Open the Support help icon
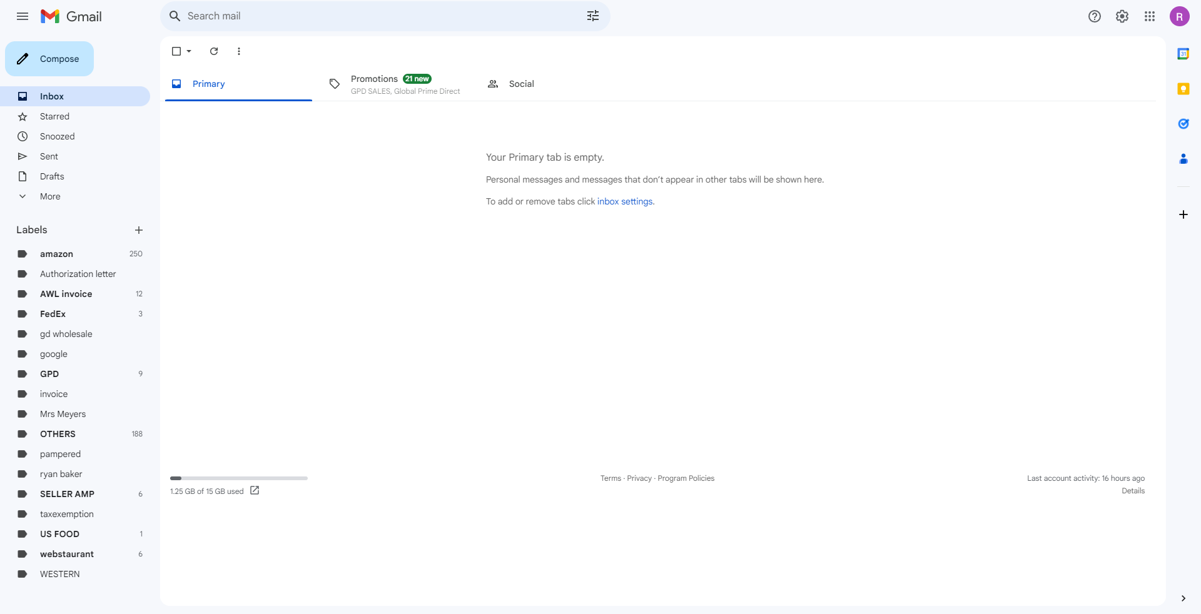This screenshot has height=614, width=1201. (x=1095, y=16)
